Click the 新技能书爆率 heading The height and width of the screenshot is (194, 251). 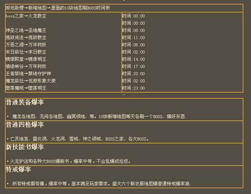pos(25,147)
